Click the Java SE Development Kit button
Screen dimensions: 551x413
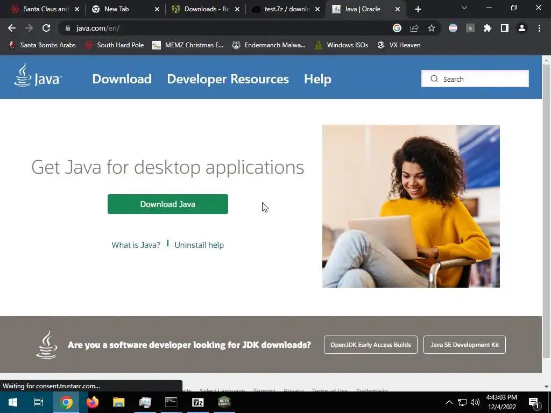point(464,345)
